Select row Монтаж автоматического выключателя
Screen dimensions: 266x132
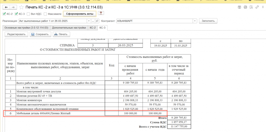pos(98,105)
